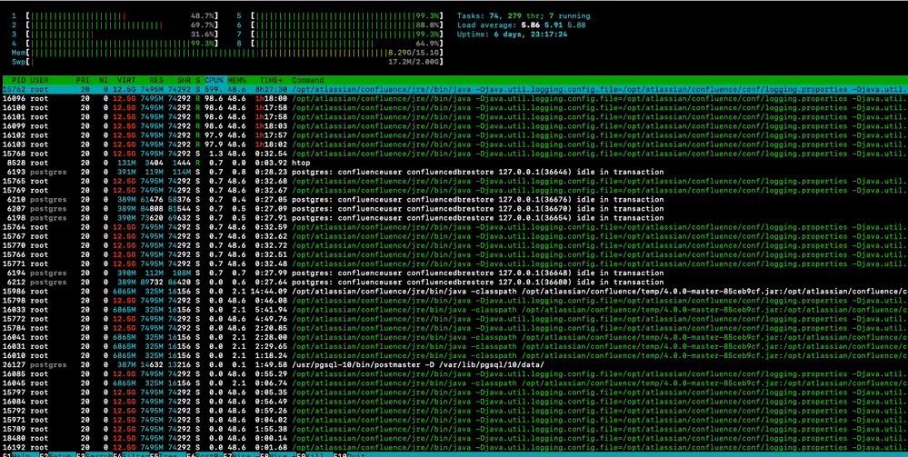Select postgres process row PID 6207

454,209
